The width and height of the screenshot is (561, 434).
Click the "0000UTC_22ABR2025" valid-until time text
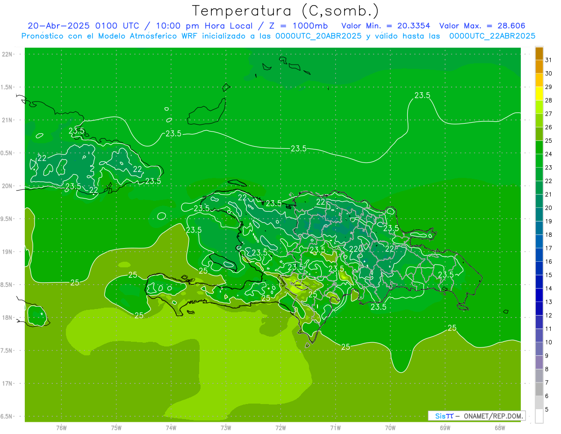(x=492, y=36)
